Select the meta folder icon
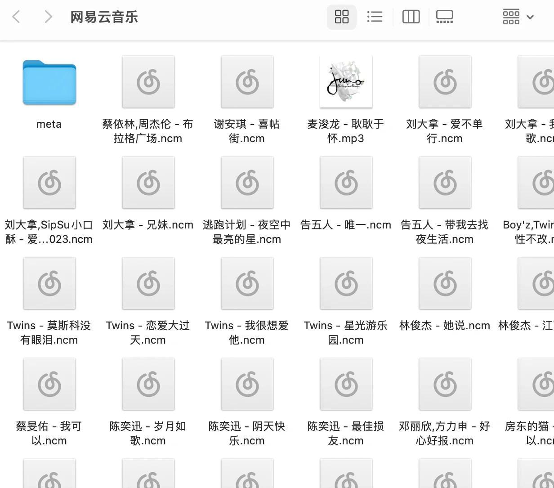Viewport: 554px width, 488px height. [49, 82]
